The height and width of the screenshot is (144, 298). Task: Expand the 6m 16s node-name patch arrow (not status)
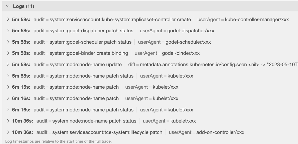(x=8, y=98)
